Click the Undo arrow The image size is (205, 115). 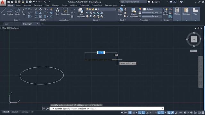coord(34,2)
